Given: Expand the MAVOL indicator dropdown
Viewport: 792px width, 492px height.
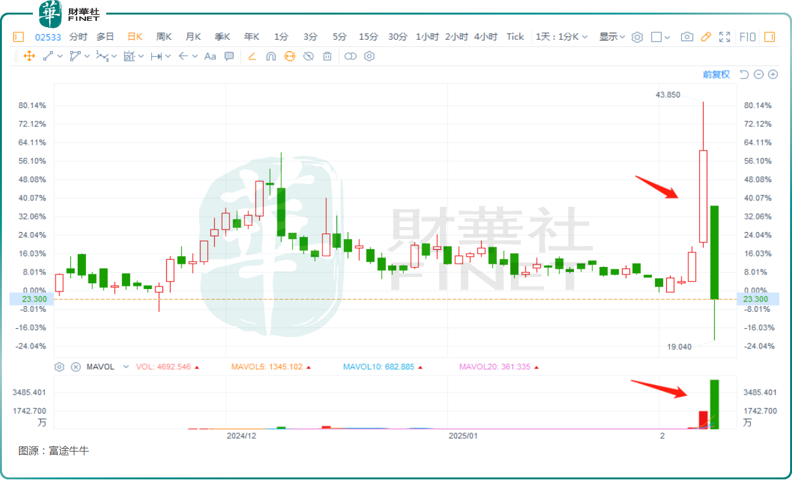Looking at the screenshot, I should [x=126, y=367].
